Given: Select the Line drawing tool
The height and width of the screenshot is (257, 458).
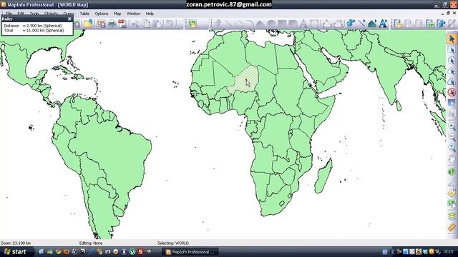Looking at the screenshot, I should [228, 24].
